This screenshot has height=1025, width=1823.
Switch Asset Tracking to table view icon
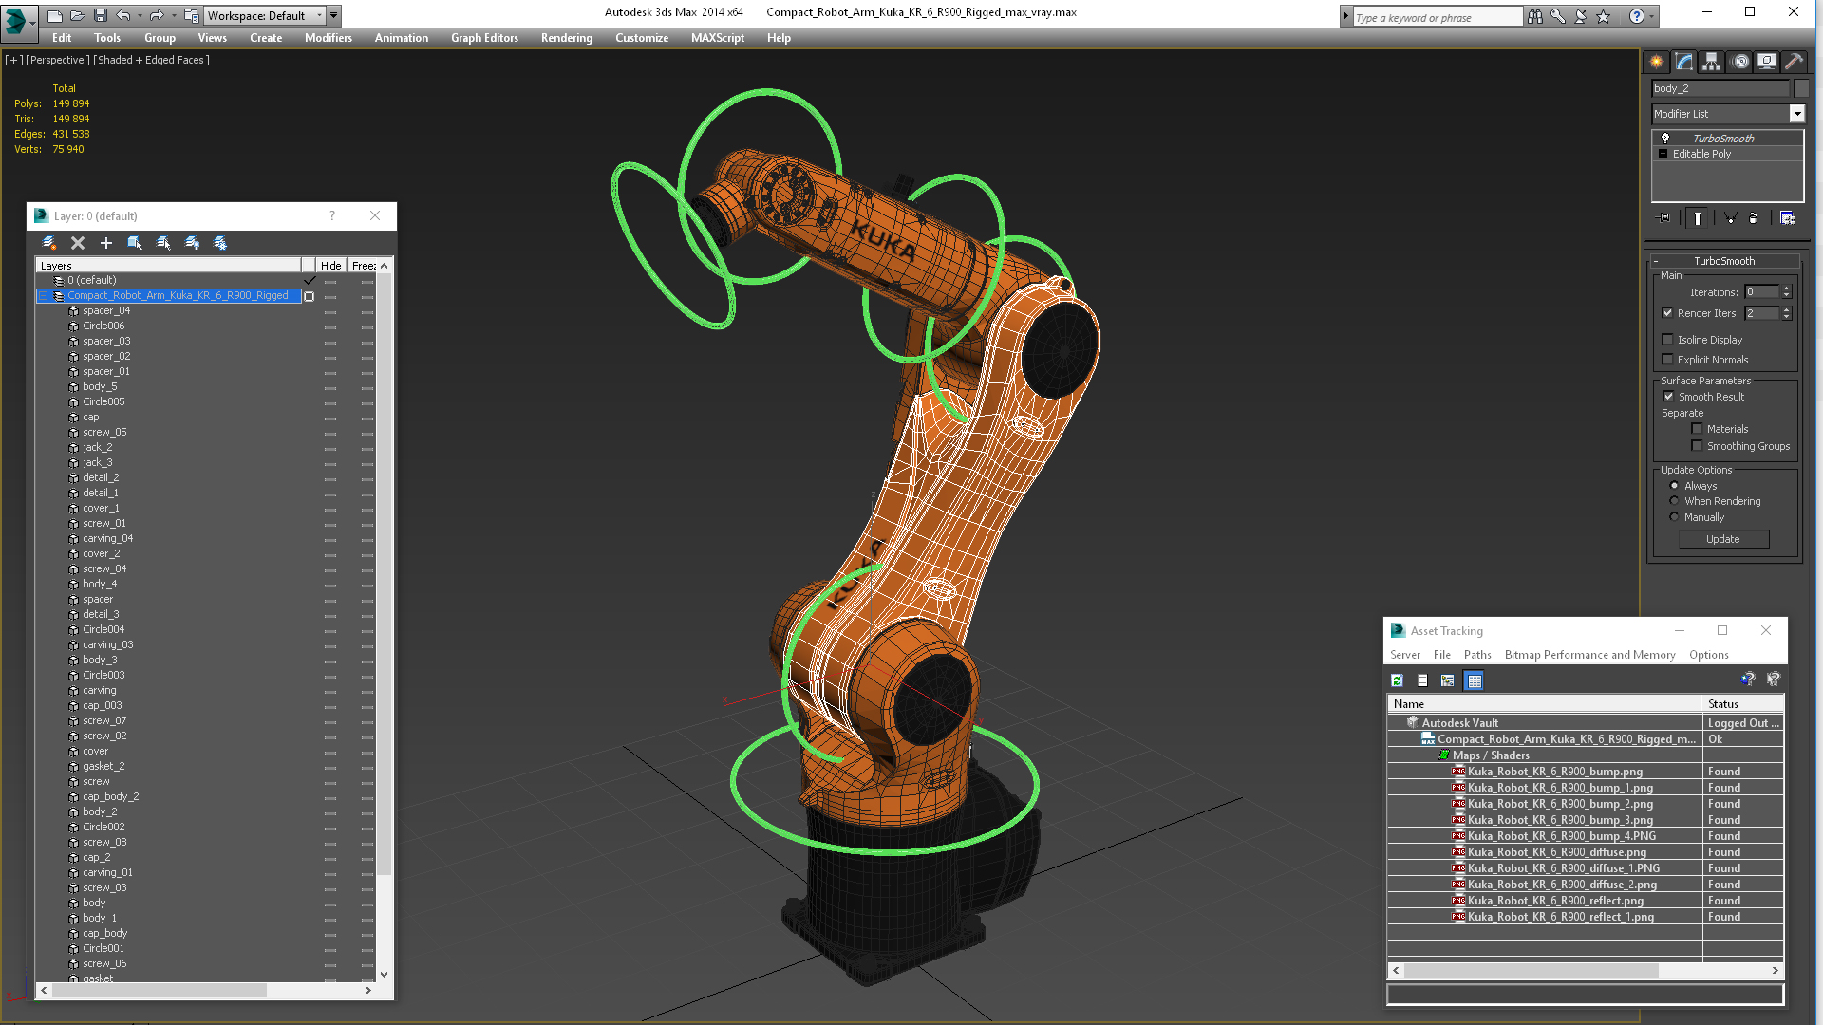(x=1474, y=680)
